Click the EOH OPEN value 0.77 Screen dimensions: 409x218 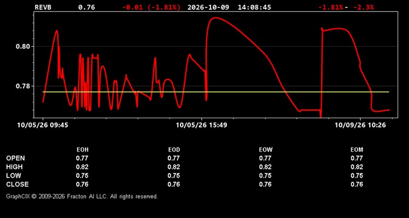coord(82,158)
